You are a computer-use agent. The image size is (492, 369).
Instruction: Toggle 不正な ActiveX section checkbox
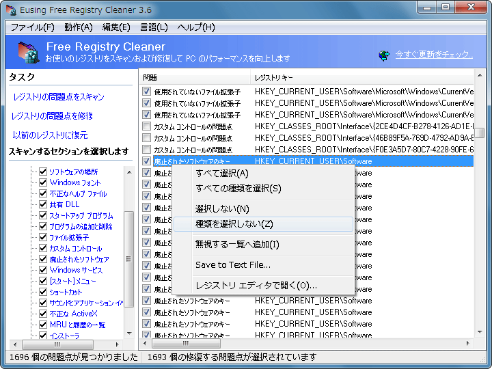click(43, 314)
